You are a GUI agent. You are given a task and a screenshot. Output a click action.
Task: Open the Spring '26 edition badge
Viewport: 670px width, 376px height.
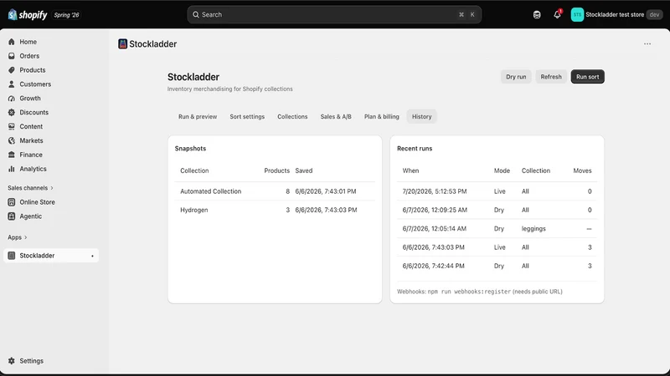tap(67, 15)
